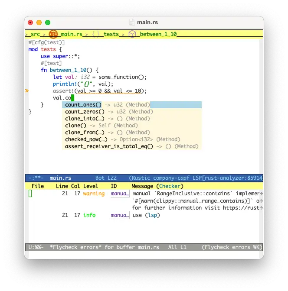Image resolution: width=288 pixels, height=291 pixels.
Task: Click the let val line in editor
Action: 100,77
